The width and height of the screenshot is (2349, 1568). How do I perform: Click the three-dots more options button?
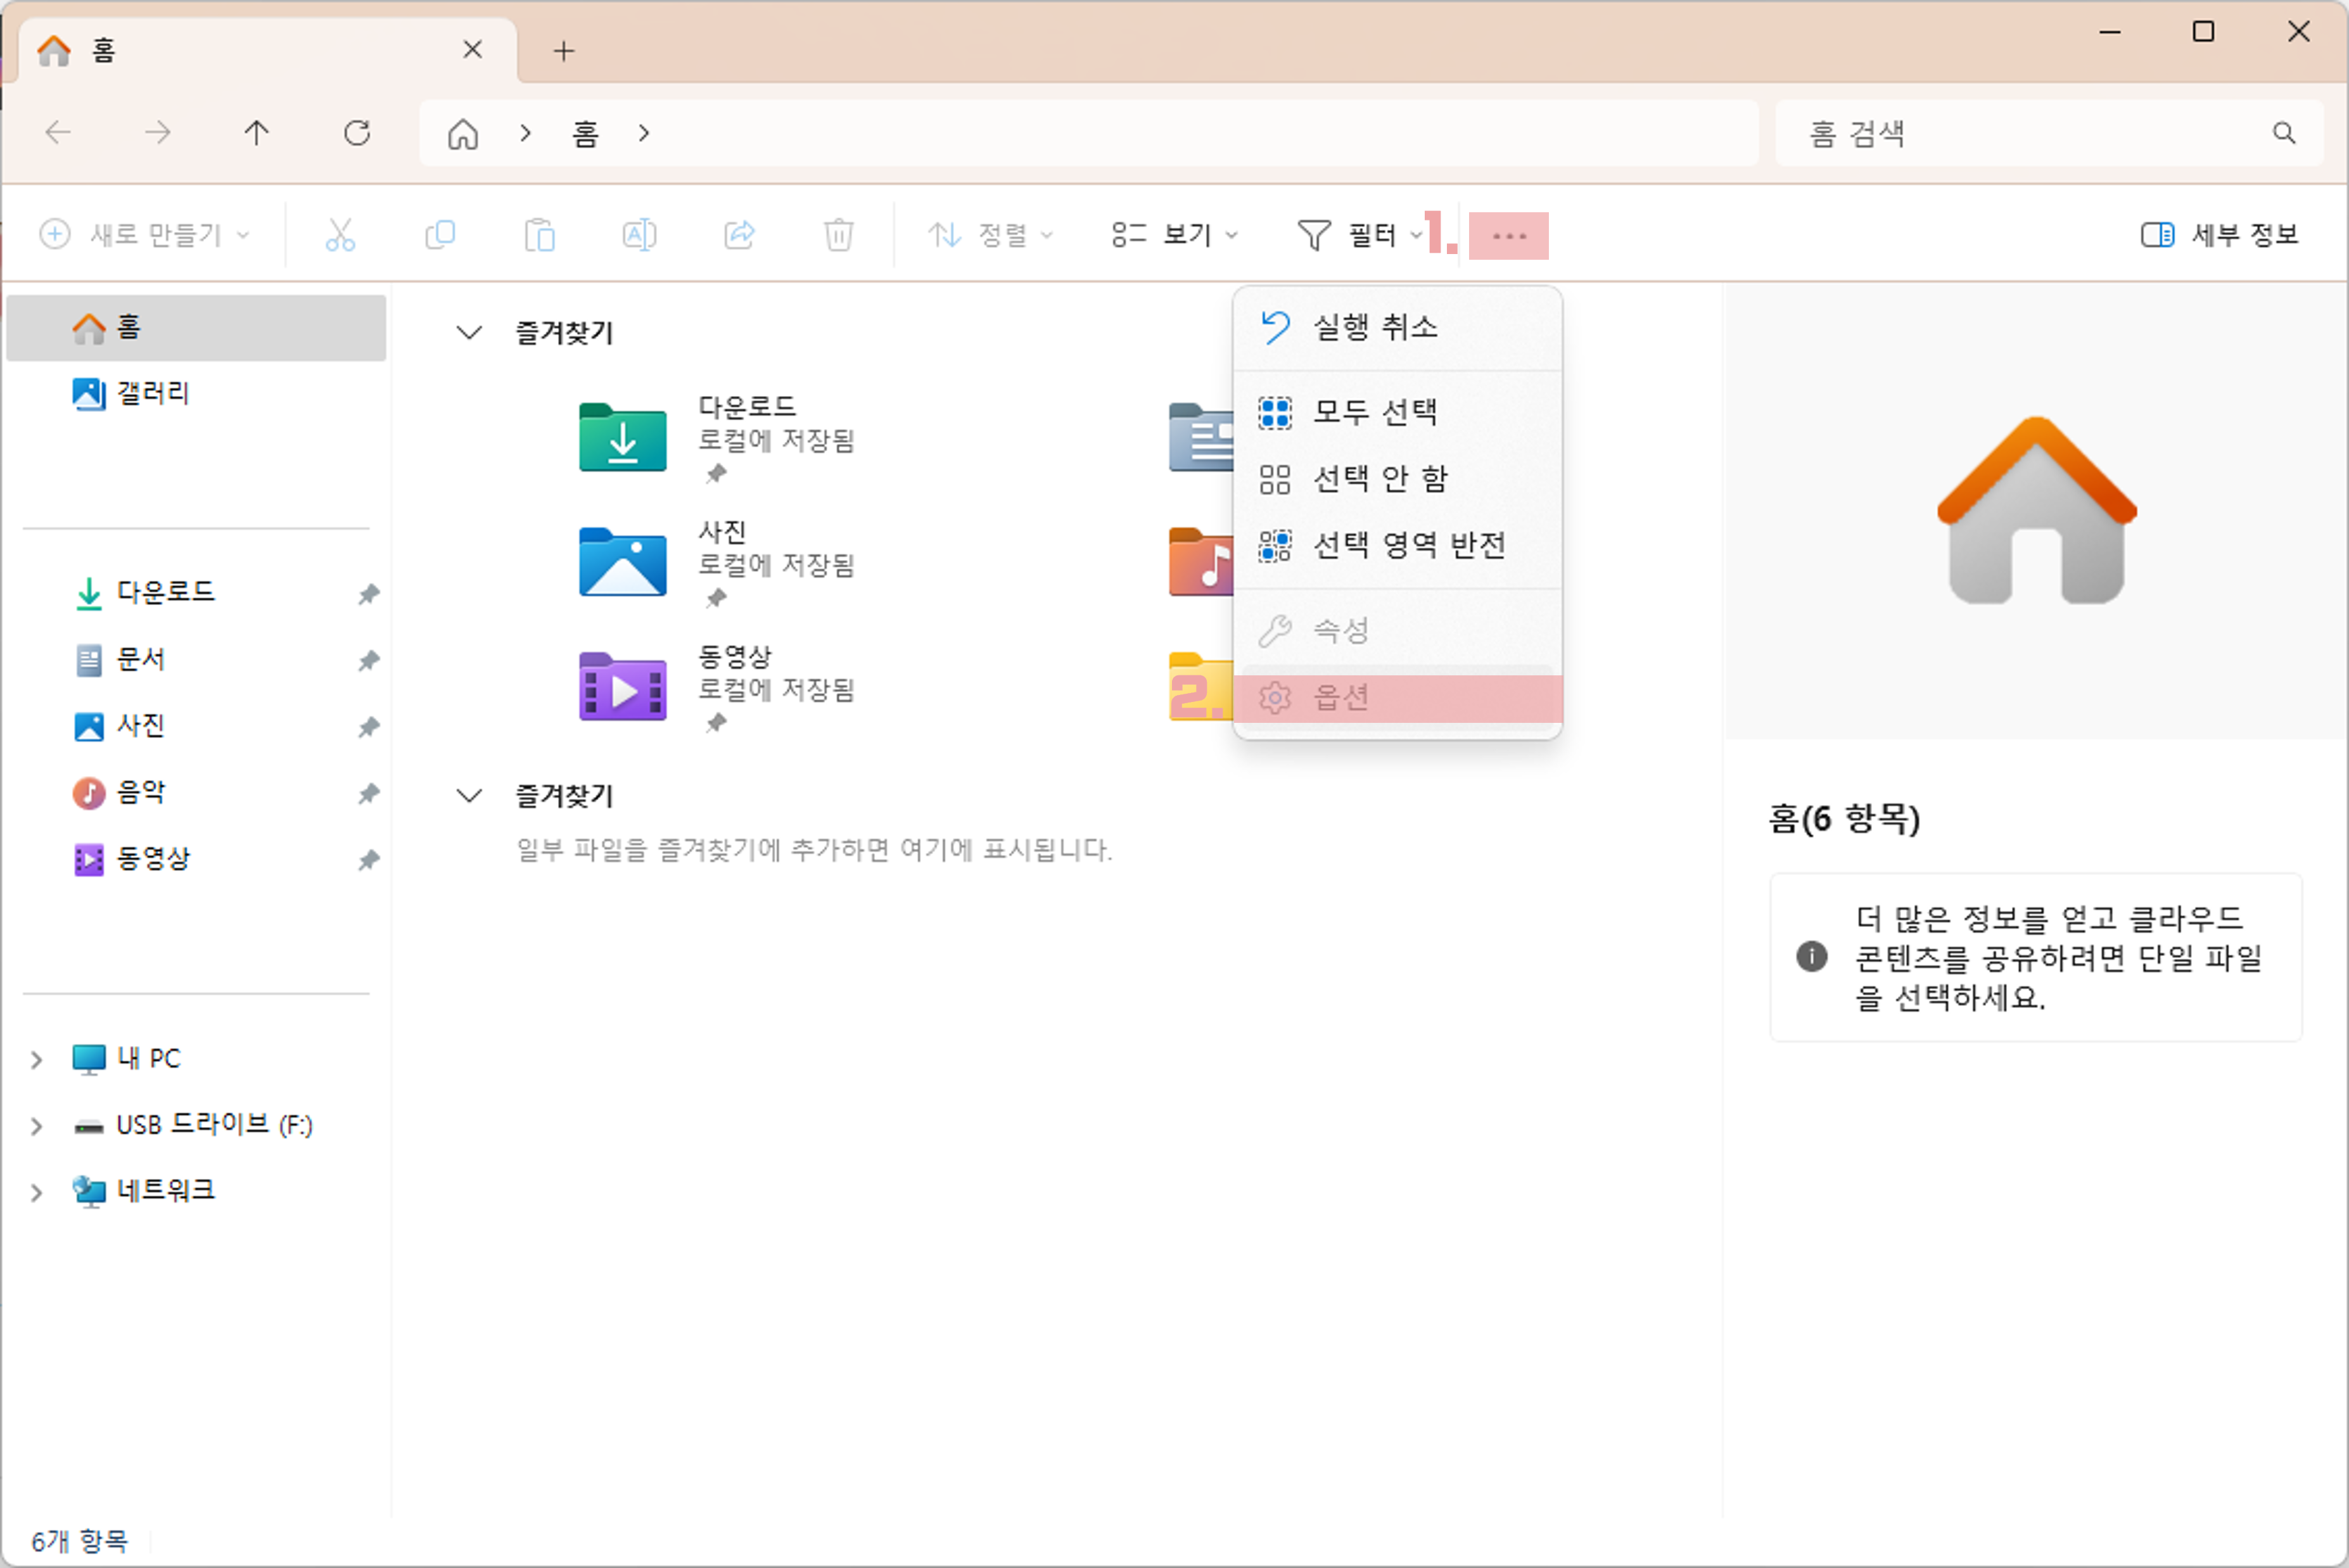tap(1508, 236)
